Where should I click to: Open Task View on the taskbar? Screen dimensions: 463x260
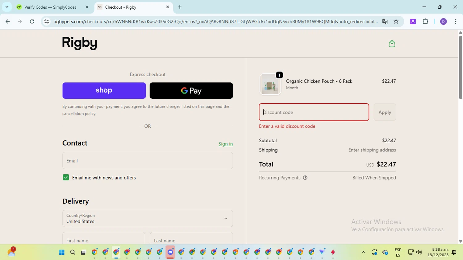(x=83, y=252)
